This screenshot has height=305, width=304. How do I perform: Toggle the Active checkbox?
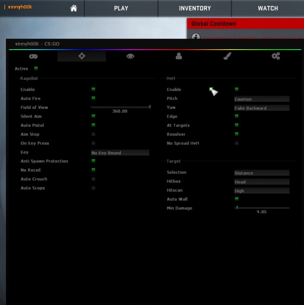[x=36, y=68]
